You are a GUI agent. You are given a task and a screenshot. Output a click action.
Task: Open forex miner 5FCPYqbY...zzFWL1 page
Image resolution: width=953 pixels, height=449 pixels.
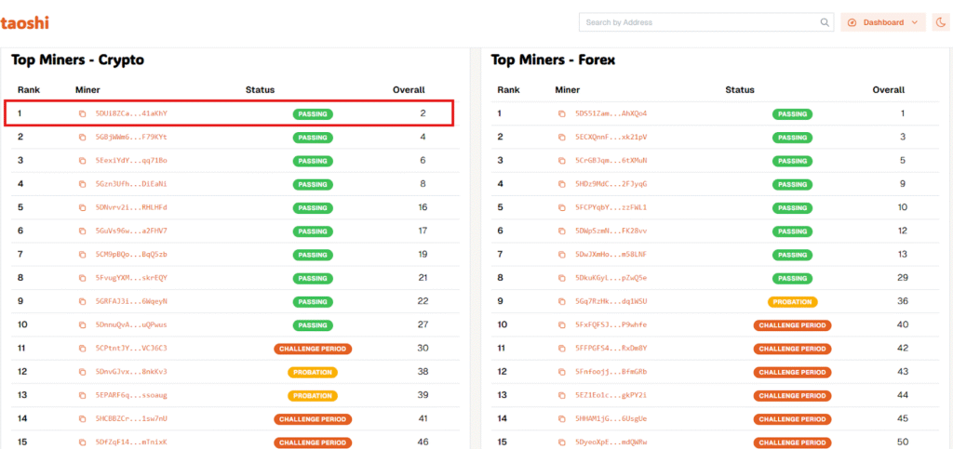(611, 207)
